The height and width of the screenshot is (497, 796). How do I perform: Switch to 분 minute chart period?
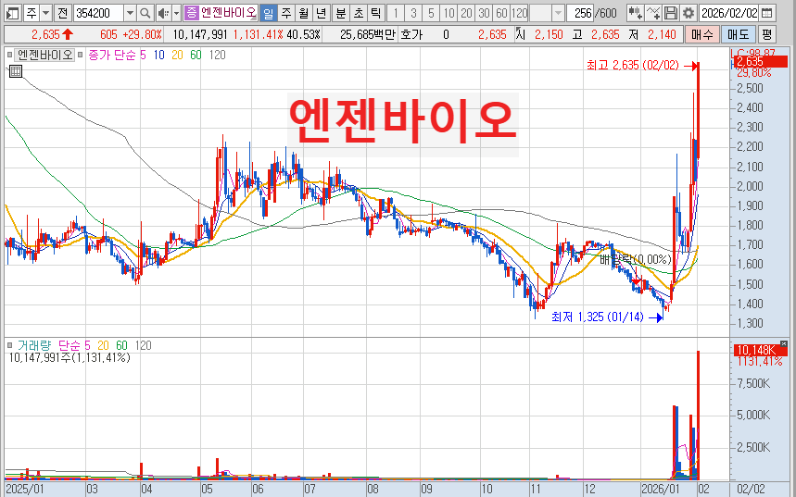341,13
